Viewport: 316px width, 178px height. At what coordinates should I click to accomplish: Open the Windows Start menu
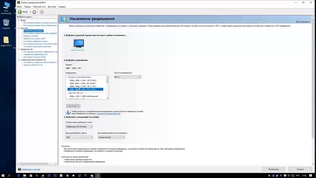3,176
